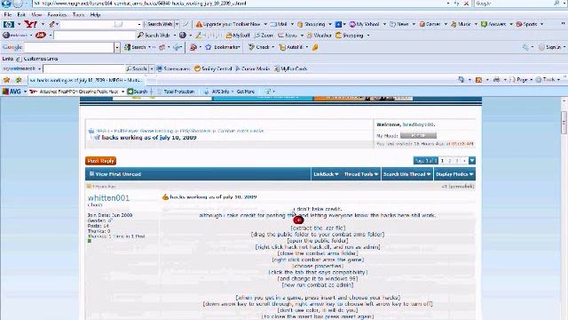
Task: Click the AVG toolbar Search button
Action: (x=138, y=92)
